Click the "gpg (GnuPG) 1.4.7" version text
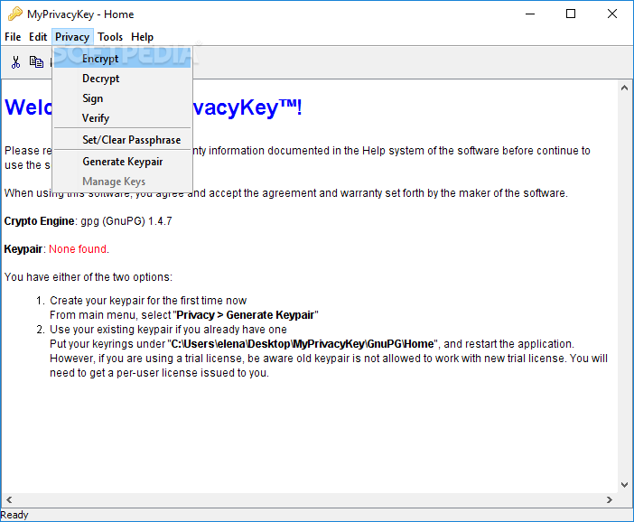 click(x=126, y=221)
